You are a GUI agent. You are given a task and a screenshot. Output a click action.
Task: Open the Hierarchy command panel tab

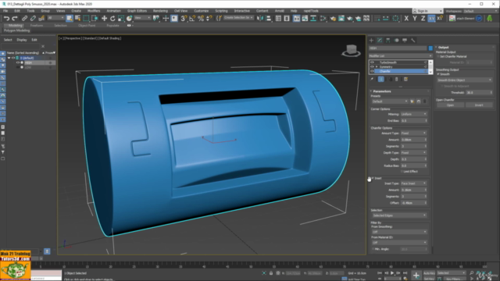388,41
